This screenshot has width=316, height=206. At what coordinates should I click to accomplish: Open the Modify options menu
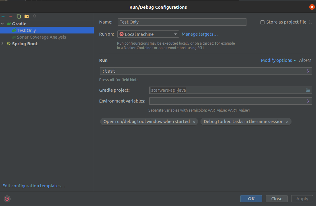point(278,60)
